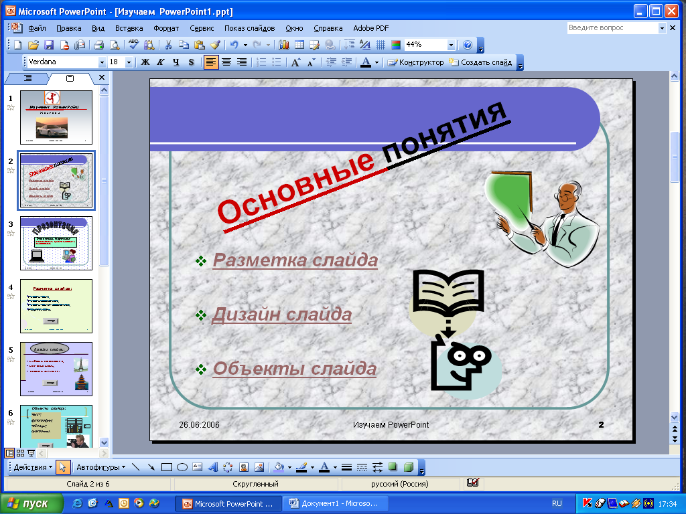
Task: Select the Format Painter brush
Action: (215, 45)
